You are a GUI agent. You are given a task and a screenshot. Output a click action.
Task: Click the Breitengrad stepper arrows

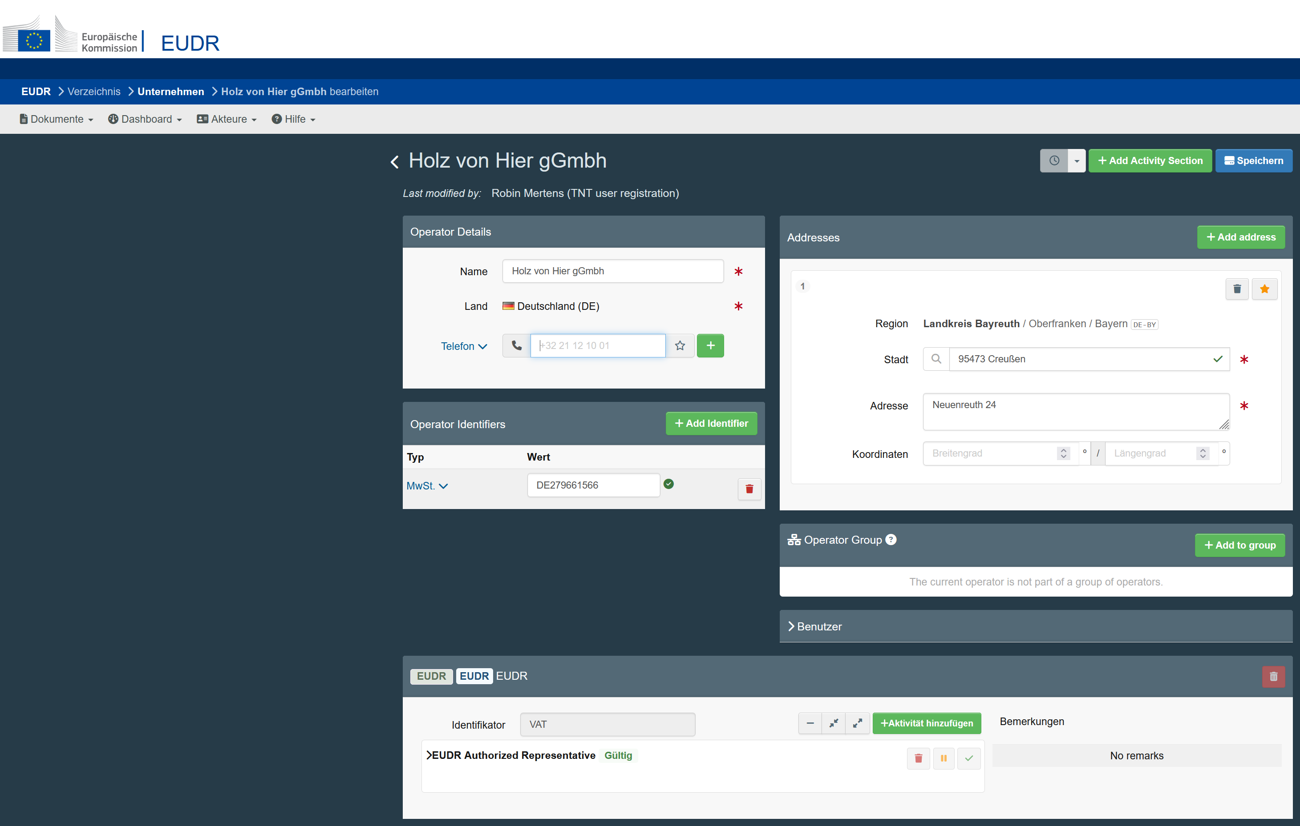[1063, 453]
